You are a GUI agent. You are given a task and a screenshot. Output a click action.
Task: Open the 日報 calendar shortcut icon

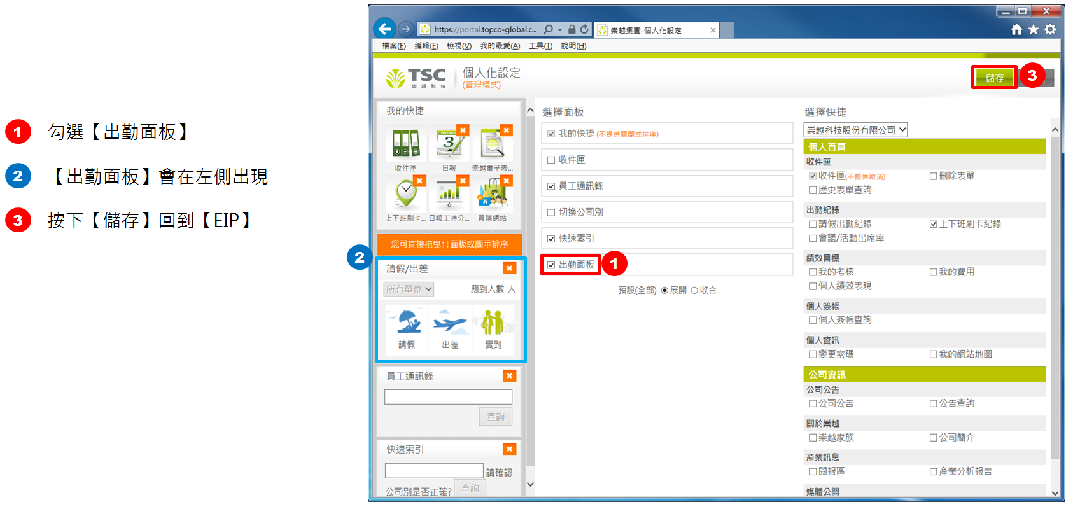(x=449, y=144)
